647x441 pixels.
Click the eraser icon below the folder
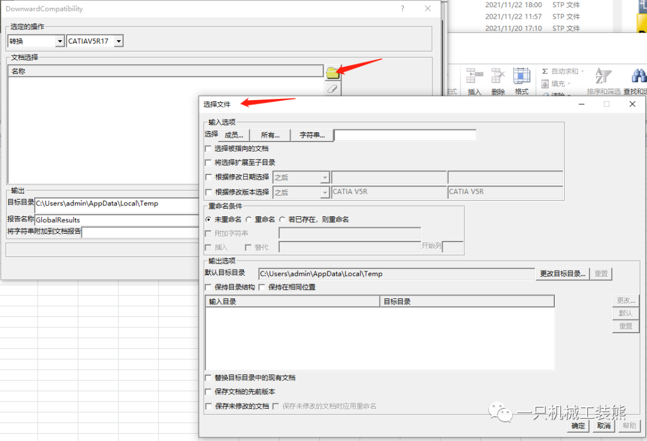[x=332, y=89]
